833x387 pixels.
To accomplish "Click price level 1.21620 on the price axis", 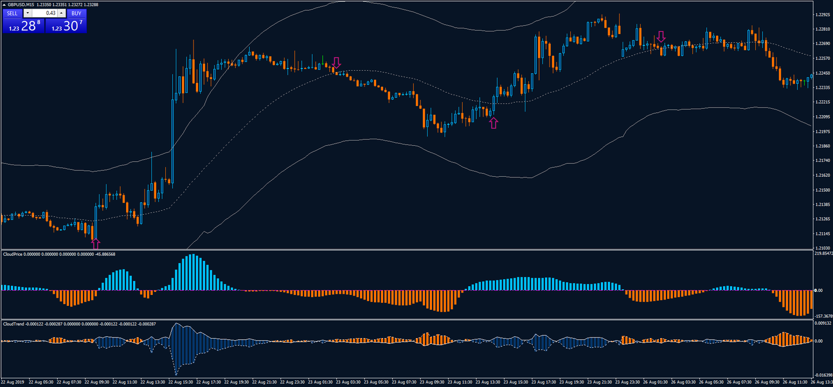I will click(x=823, y=175).
